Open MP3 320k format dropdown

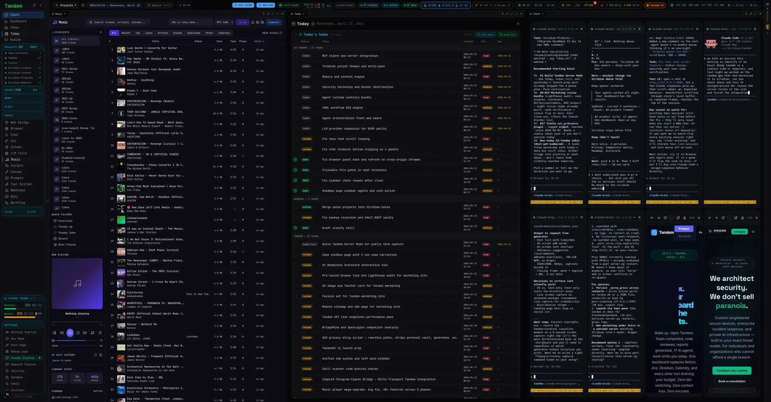(225, 22)
